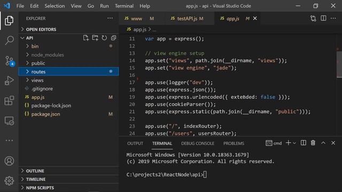This screenshot has width=342, height=192.
Task: Show additional views ellipsis in activity bar
Action: tap(9, 140)
